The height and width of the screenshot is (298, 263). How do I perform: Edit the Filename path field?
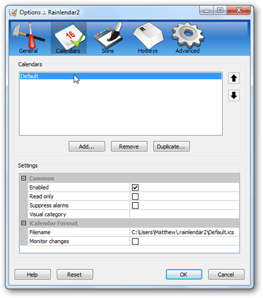point(184,232)
